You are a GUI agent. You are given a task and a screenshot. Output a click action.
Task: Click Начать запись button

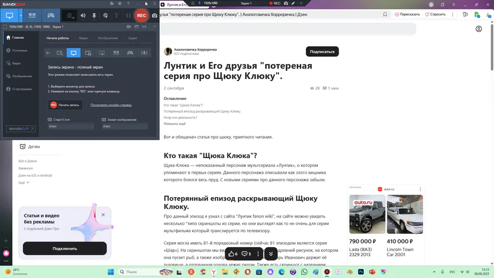(x=65, y=105)
